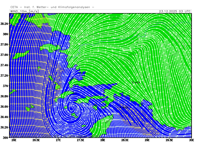Viewport: 201px width, 151px height.
Task: Click the CETA institute title text
Action: [52, 7]
